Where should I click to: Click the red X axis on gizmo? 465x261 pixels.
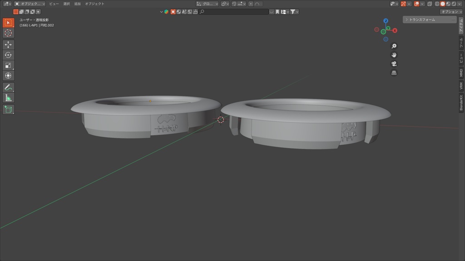395,30
